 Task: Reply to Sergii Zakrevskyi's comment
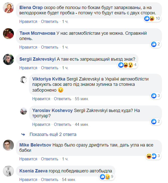tap(50, 68)
